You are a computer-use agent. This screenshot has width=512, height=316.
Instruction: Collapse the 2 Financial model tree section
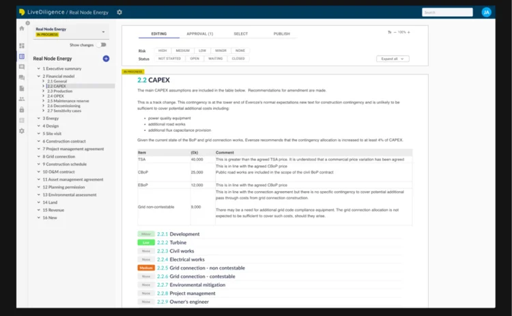[38, 76]
